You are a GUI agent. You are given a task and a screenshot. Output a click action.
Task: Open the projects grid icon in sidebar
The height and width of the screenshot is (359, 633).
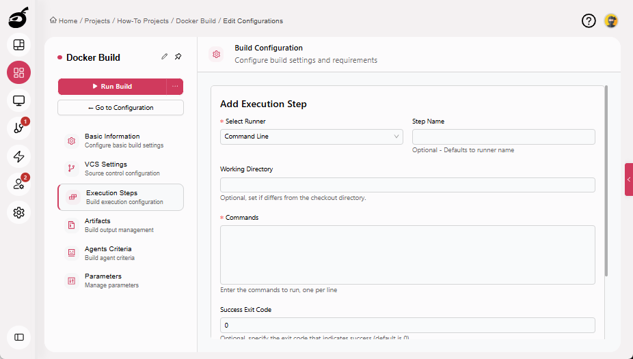click(x=18, y=72)
